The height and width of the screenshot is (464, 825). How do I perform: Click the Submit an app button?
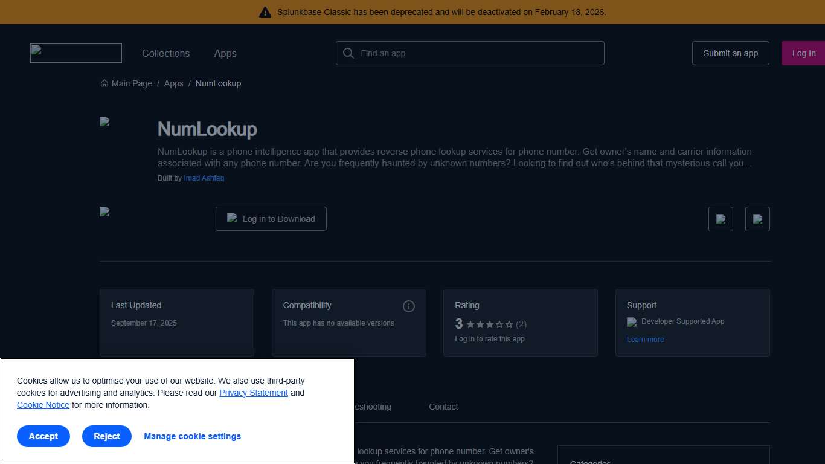(730, 53)
